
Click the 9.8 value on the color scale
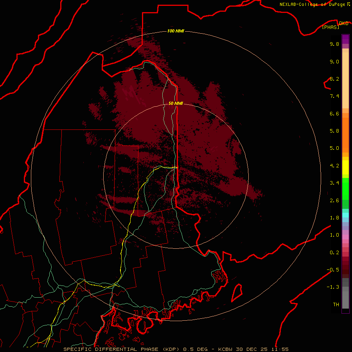pyautogui.click(x=334, y=44)
